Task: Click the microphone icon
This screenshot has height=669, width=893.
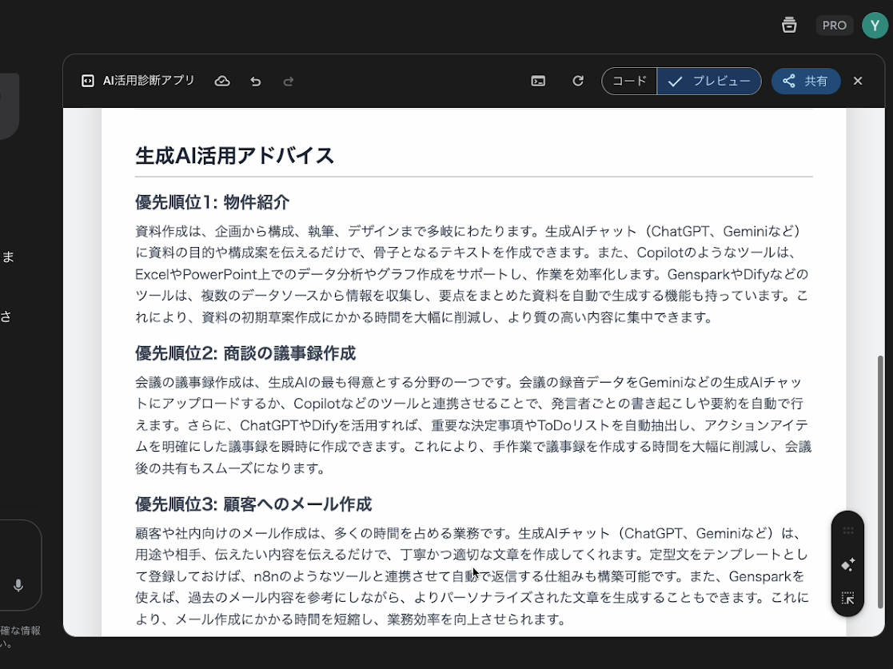Action: click(x=18, y=585)
